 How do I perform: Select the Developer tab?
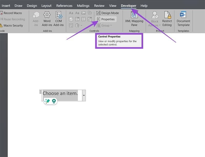point(129,6)
